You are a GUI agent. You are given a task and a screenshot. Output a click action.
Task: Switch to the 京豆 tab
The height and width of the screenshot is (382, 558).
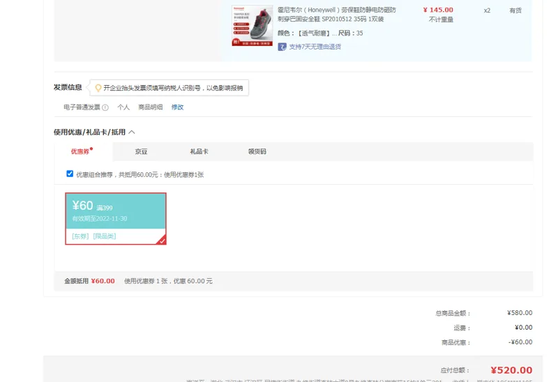click(142, 151)
